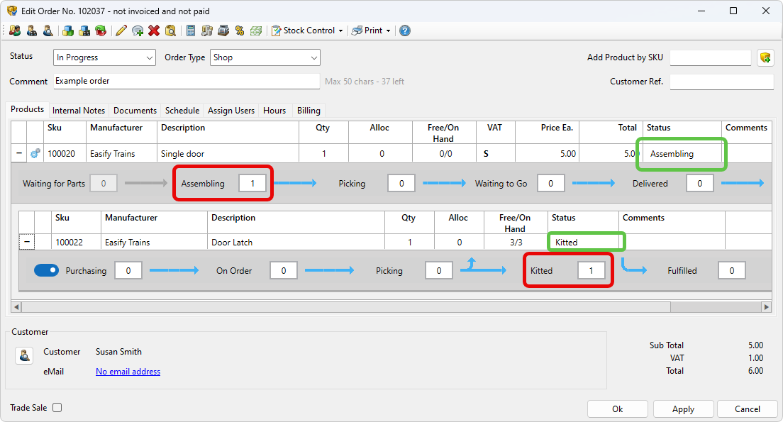This screenshot has height=422, width=783.
Task: Click the pencil edit icon in toolbar
Action: [x=121, y=30]
